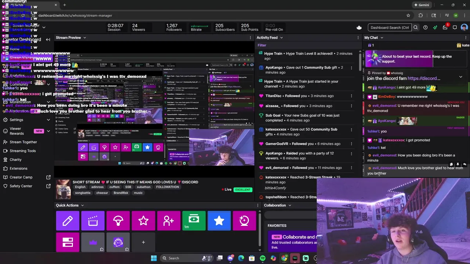Click the headphones chat bot extension tile
The width and height of the screenshot is (470, 264).
(x=118, y=242)
